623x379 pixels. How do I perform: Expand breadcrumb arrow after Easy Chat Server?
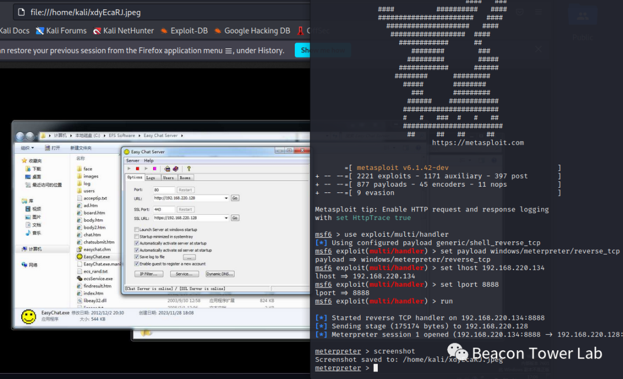(182, 136)
